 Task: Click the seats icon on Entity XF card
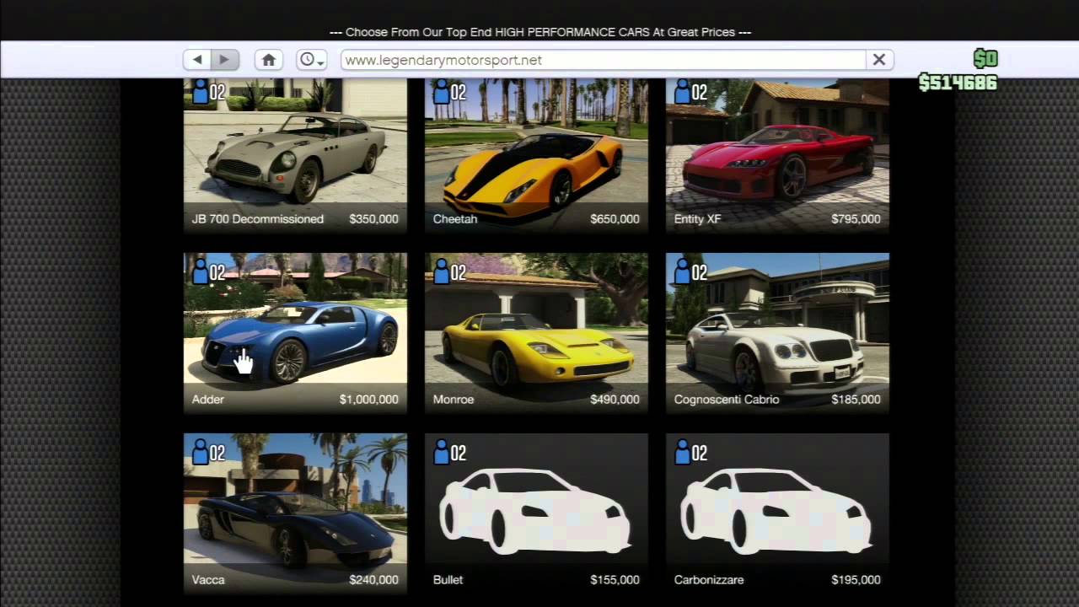point(683,91)
